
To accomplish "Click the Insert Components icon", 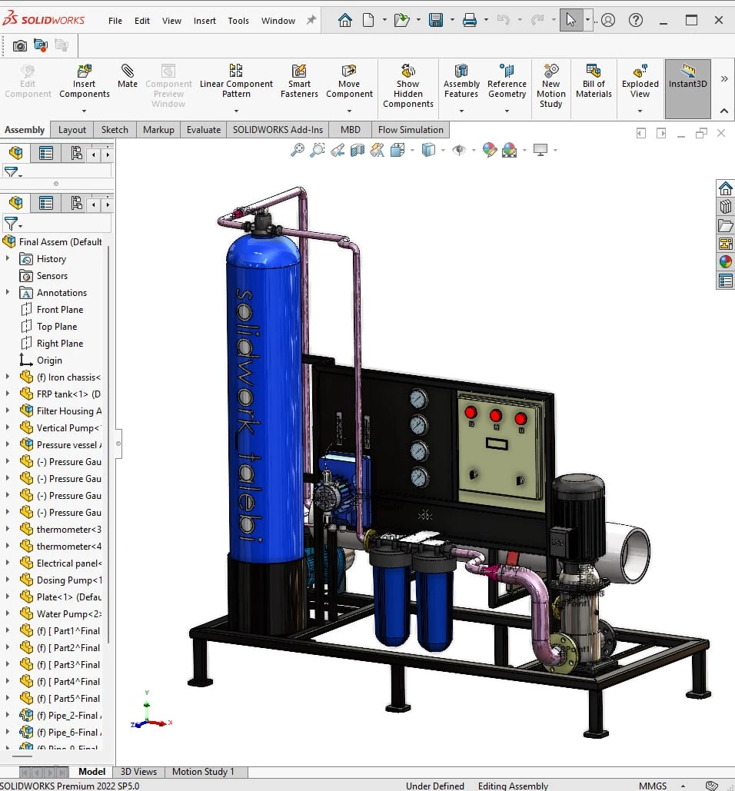I will tap(85, 71).
